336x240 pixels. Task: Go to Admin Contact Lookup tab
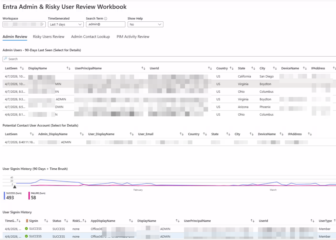[90, 36]
